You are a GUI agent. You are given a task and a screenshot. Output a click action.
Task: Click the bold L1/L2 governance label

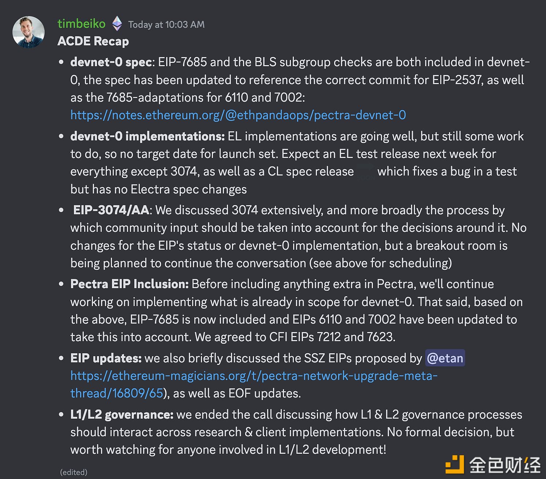pyautogui.click(x=122, y=415)
